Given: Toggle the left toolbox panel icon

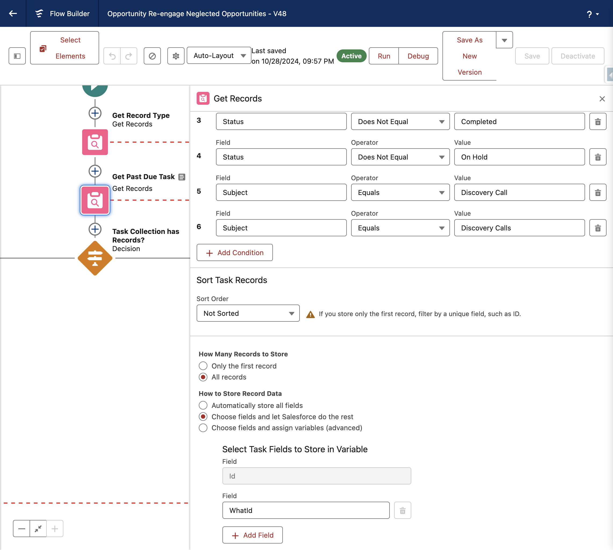Looking at the screenshot, I should (x=17, y=56).
